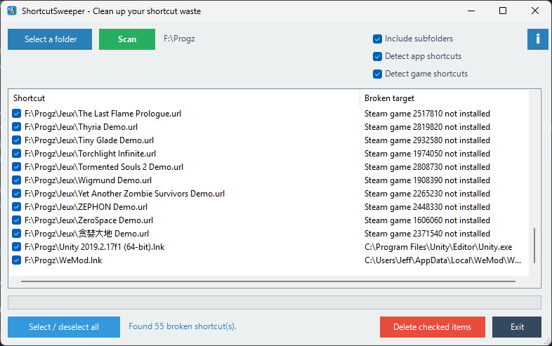Select the Torchlight Infinite.url row text
Viewport: 552px width, 346px height.
(x=90, y=154)
